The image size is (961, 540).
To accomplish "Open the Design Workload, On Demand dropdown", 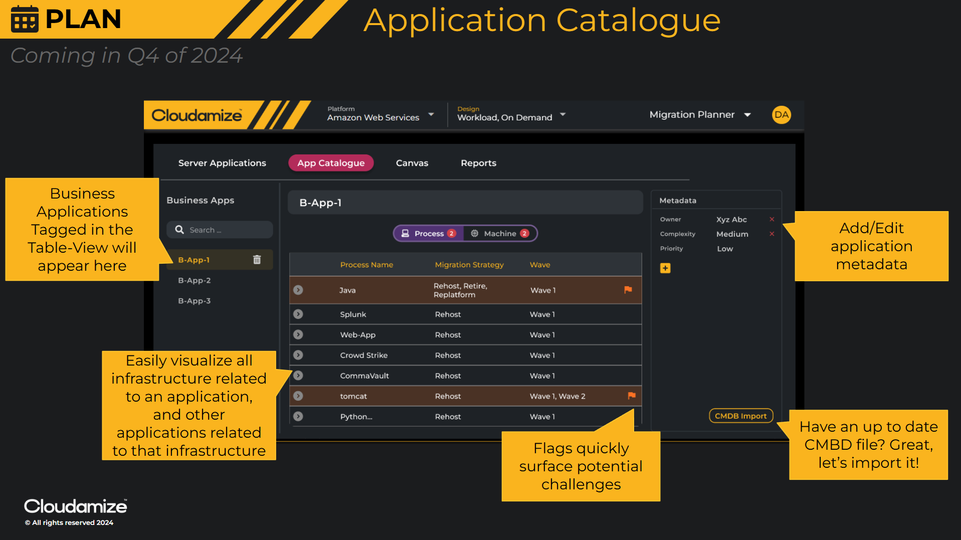I will click(x=511, y=114).
